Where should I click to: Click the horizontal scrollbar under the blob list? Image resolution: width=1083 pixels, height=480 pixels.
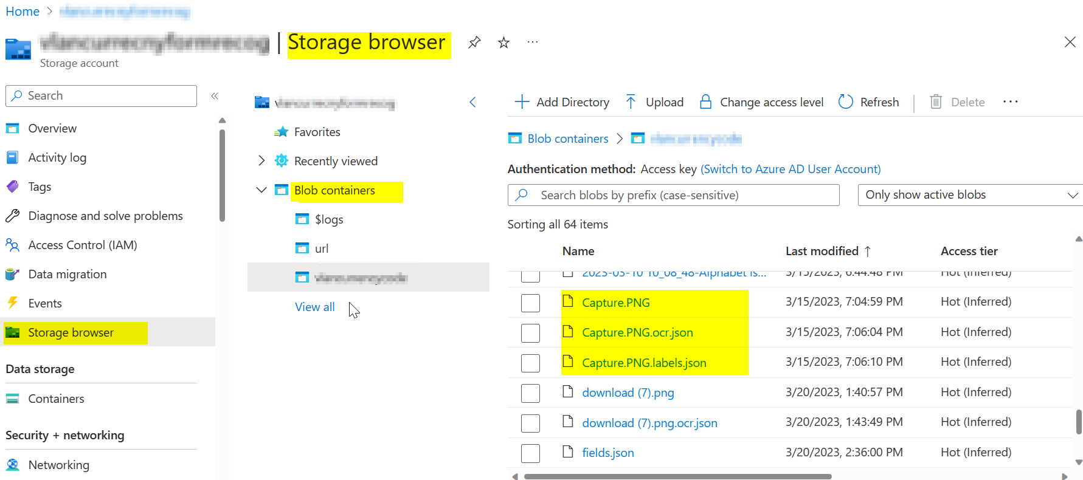tap(677, 476)
